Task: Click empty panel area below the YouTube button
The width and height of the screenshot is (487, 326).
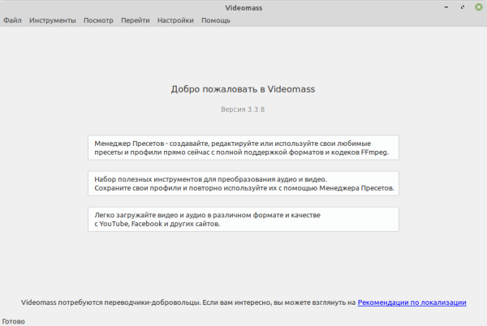Action: [x=243, y=260]
